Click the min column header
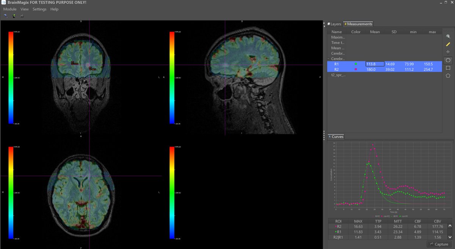 pyautogui.click(x=413, y=32)
